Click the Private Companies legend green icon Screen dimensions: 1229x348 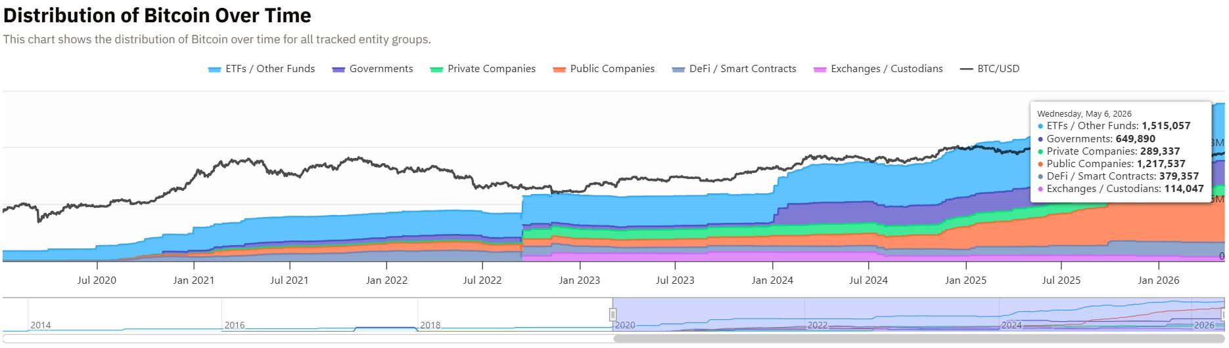pyautogui.click(x=436, y=69)
